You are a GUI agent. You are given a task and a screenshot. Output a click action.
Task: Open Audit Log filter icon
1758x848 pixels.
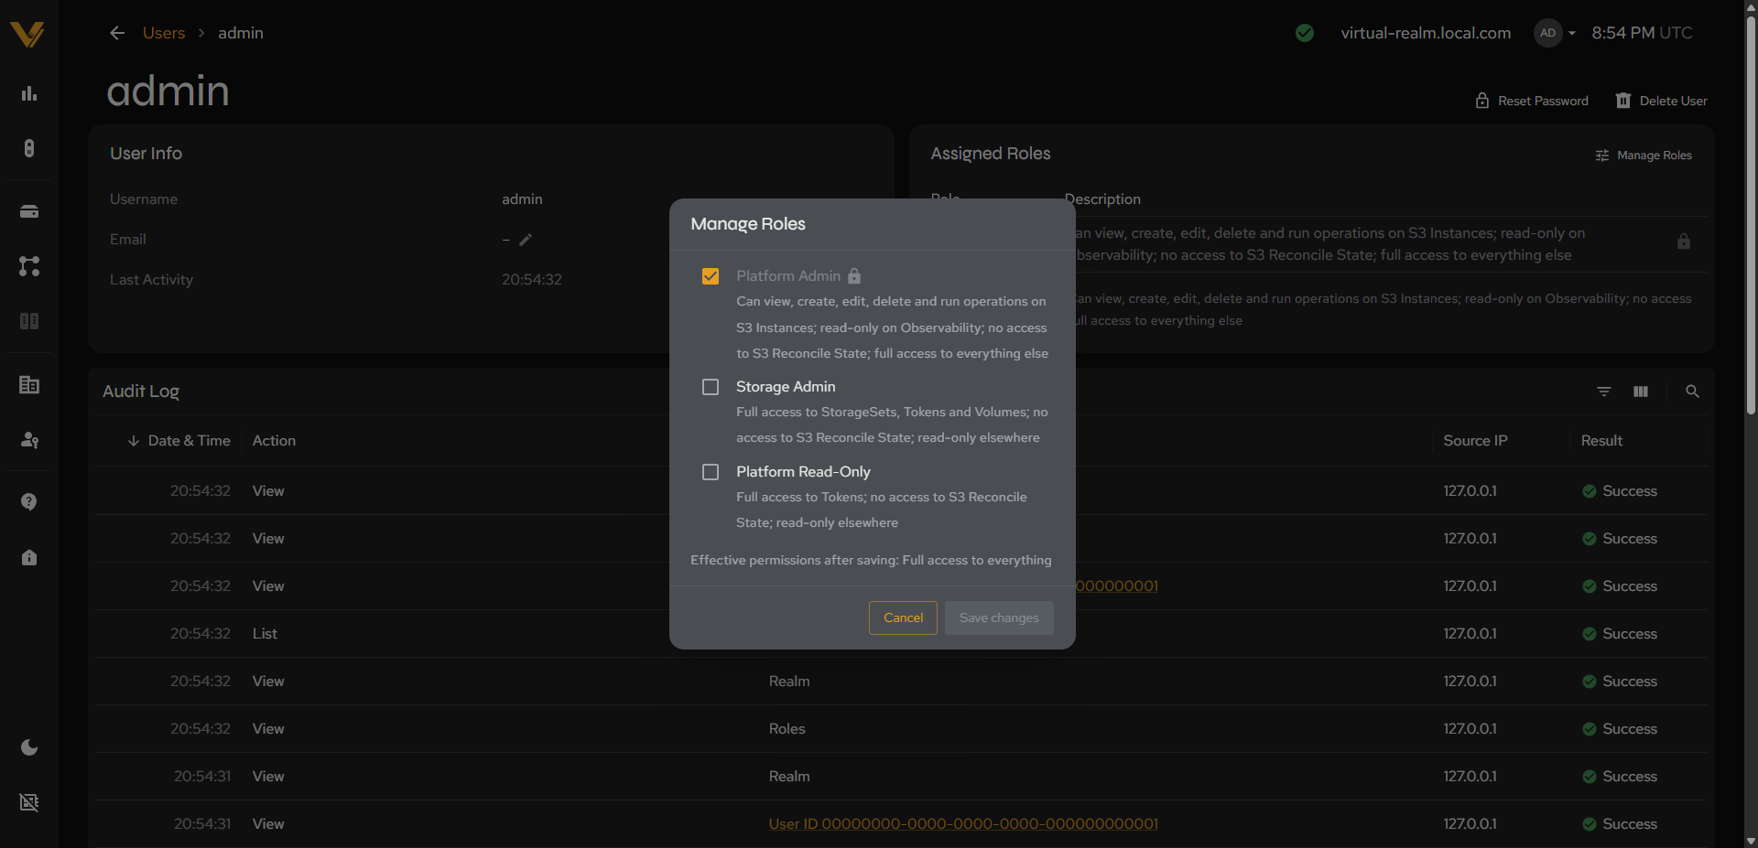(x=1604, y=392)
